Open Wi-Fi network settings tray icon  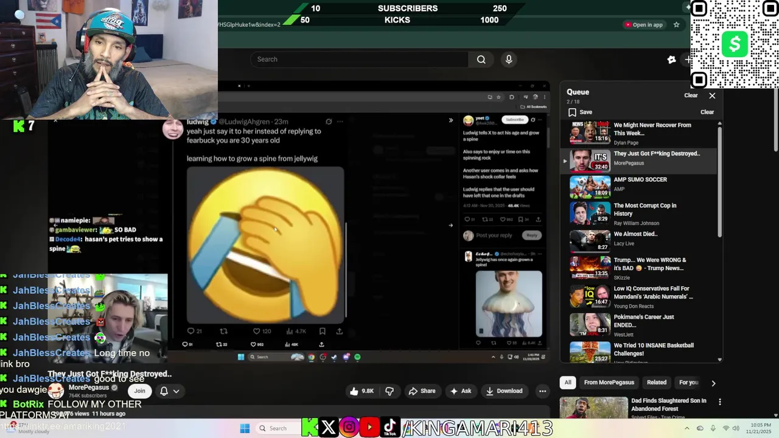tap(725, 428)
